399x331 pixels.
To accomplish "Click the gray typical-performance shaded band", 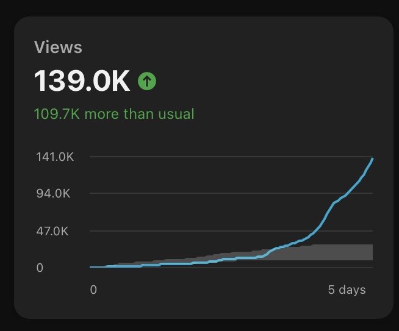I will (x=331, y=252).
